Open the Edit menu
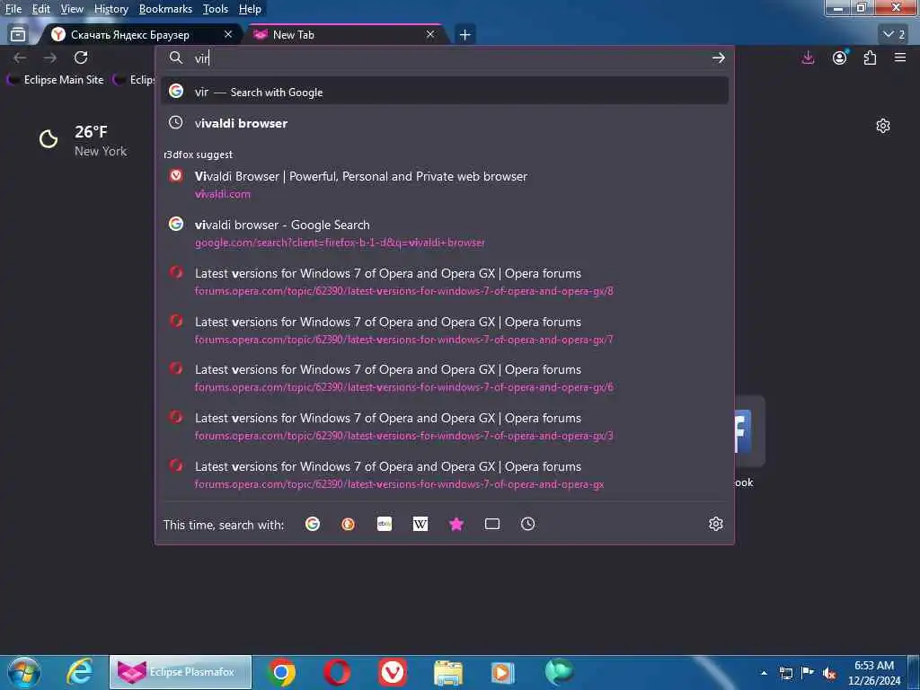The image size is (920, 690). pyautogui.click(x=40, y=9)
